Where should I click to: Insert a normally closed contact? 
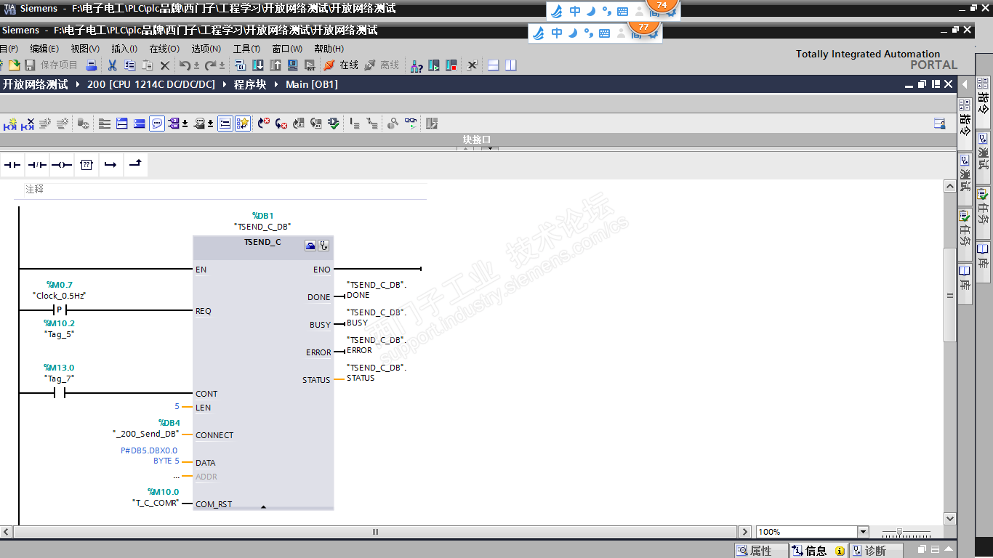coord(37,165)
